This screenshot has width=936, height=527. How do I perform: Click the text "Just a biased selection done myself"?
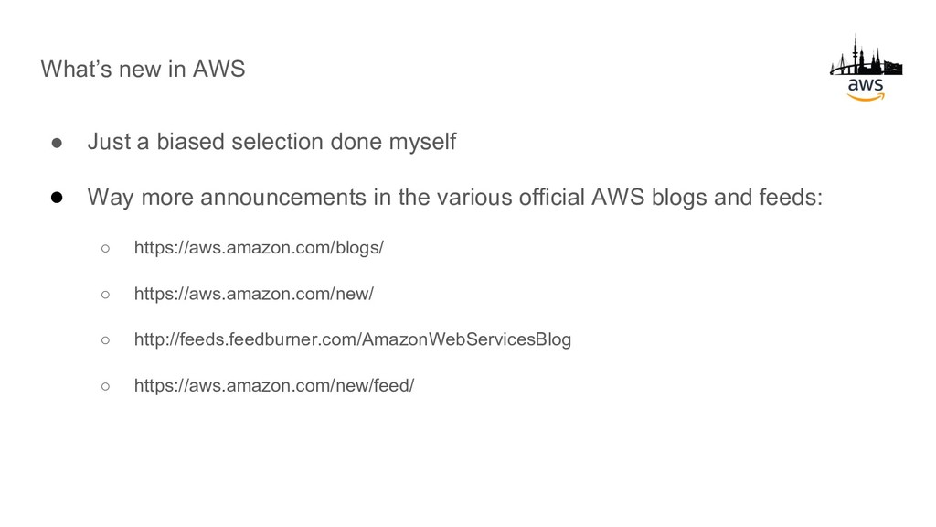(271, 142)
